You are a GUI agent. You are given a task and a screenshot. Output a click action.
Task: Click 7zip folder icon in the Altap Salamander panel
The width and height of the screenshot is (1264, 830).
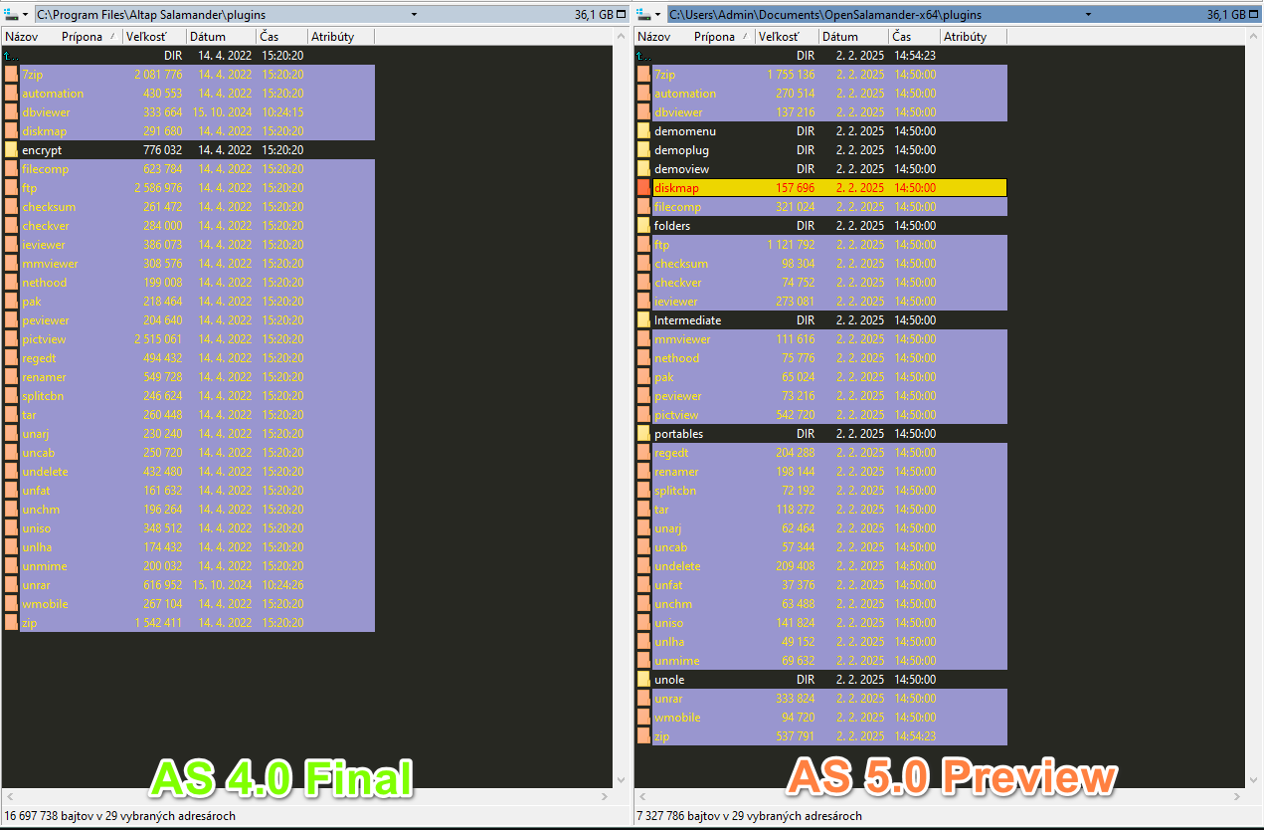click(x=11, y=75)
